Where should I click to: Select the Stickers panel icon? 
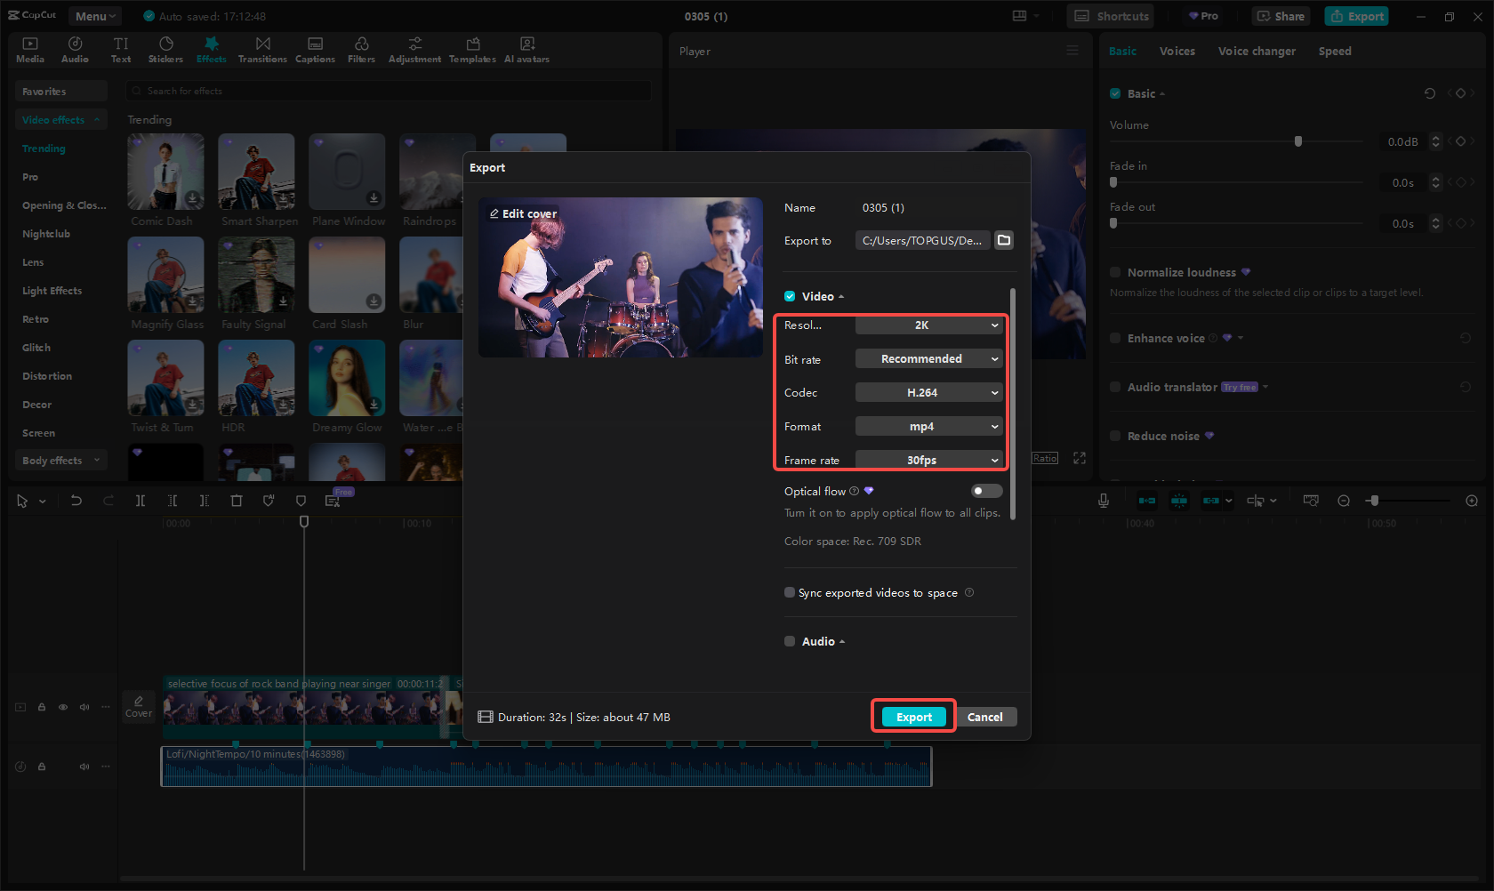pyautogui.click(x=165, y=48)
